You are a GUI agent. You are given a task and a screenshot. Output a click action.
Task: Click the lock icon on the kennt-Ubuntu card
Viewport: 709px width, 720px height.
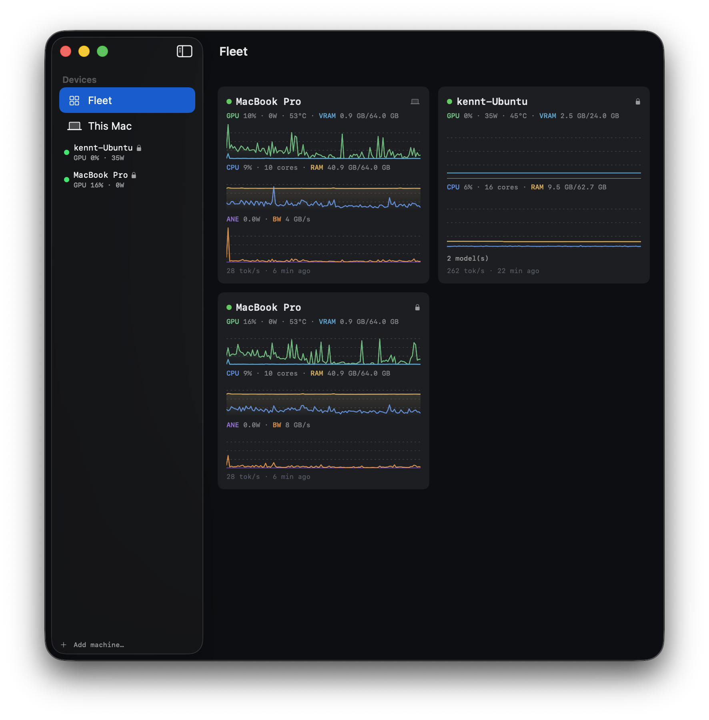(638, 102)
